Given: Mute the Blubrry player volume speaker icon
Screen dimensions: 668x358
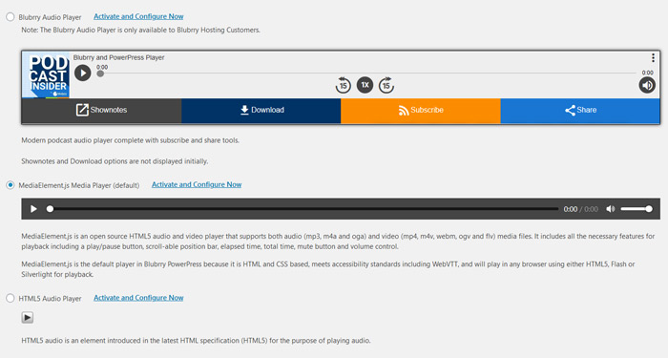Looking at the screenshot, I should click(647, 85).
